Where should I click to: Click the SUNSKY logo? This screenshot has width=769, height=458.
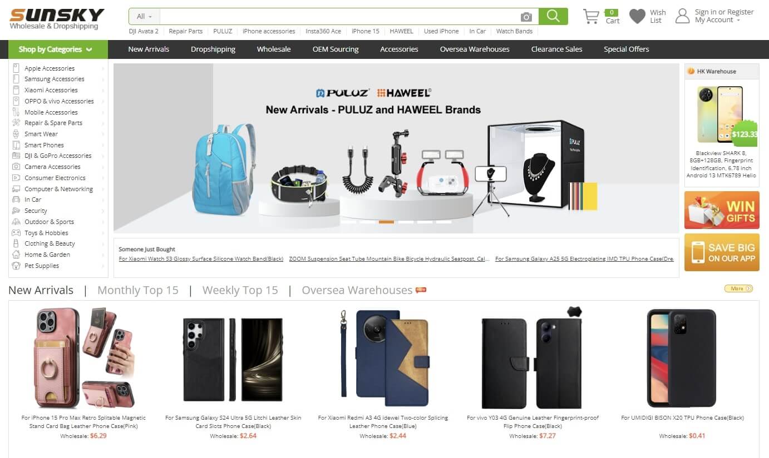(x=57, y=18)
